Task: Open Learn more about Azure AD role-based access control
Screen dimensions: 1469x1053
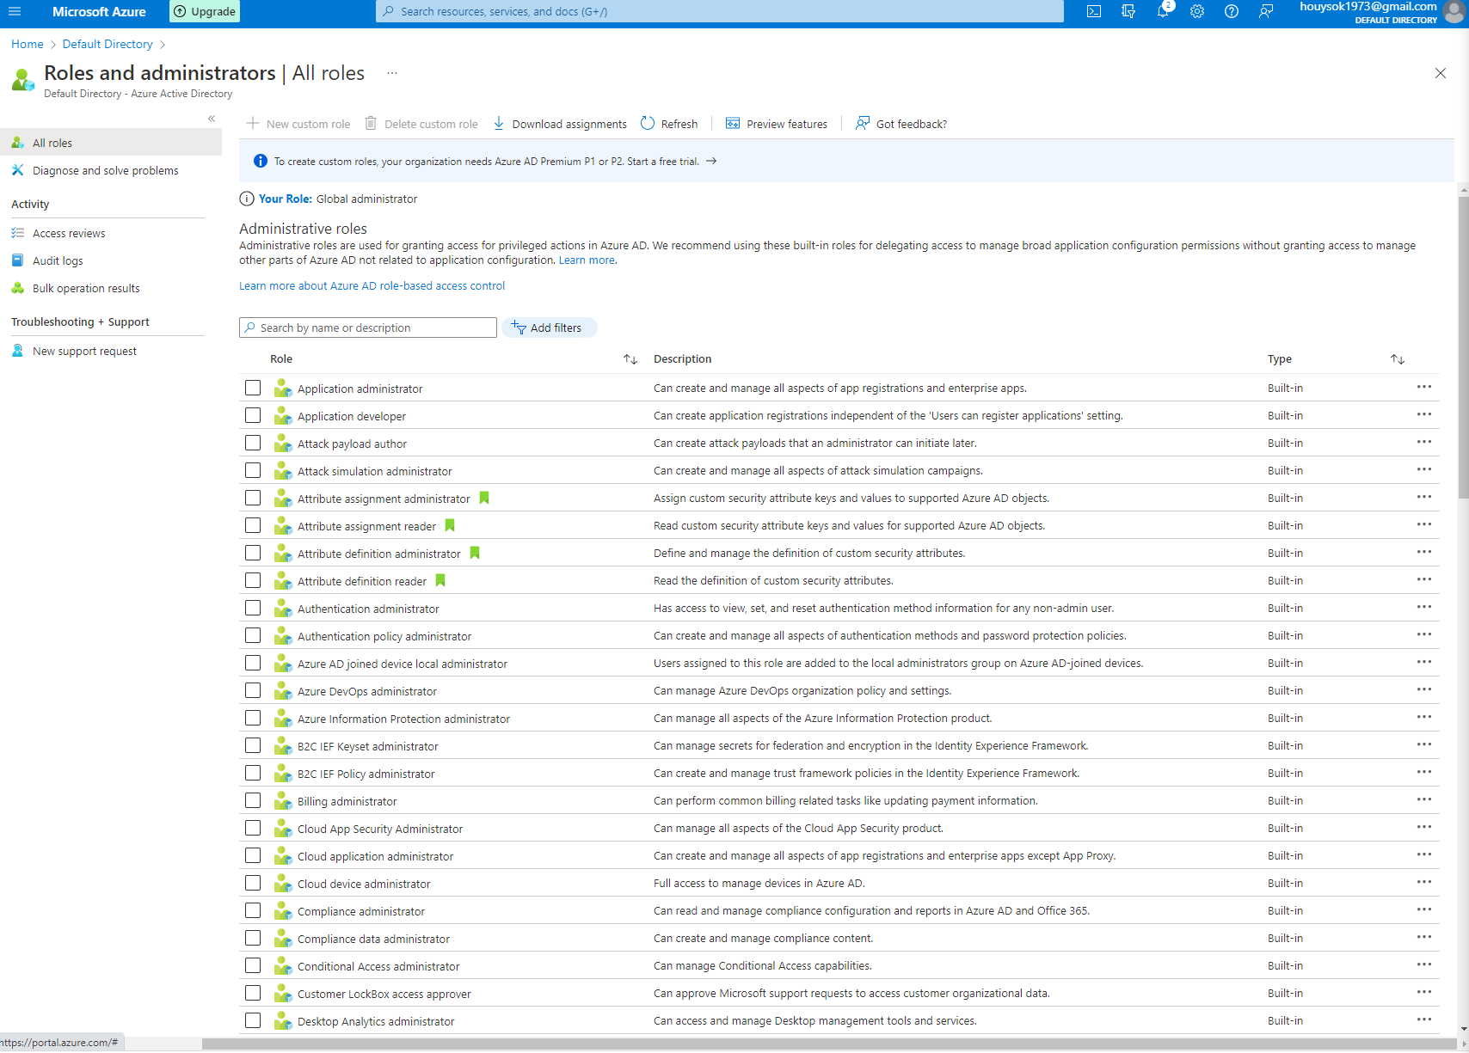Action: pos(372,285)
